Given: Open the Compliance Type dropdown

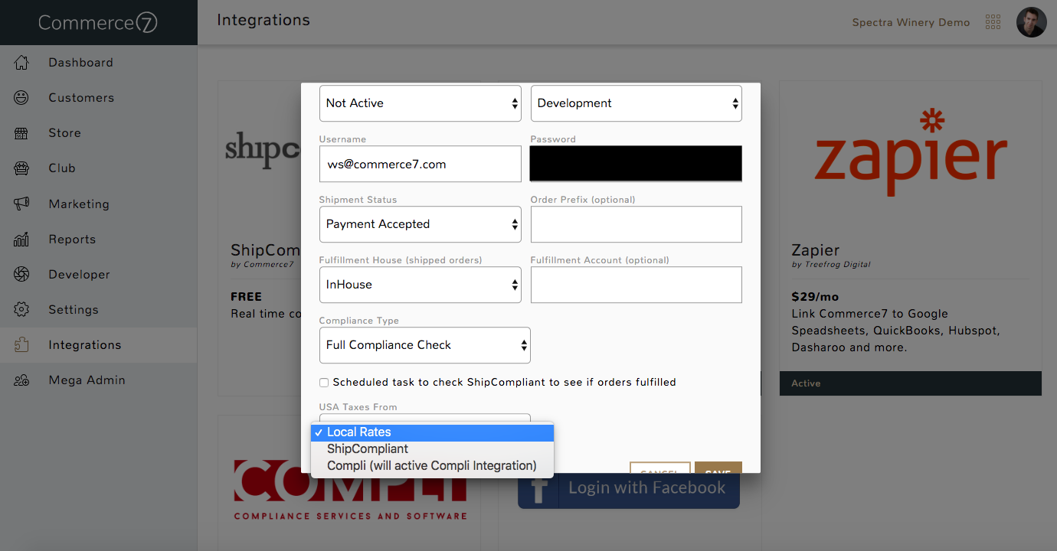Looking at the screenshot, I should point(425,345).
